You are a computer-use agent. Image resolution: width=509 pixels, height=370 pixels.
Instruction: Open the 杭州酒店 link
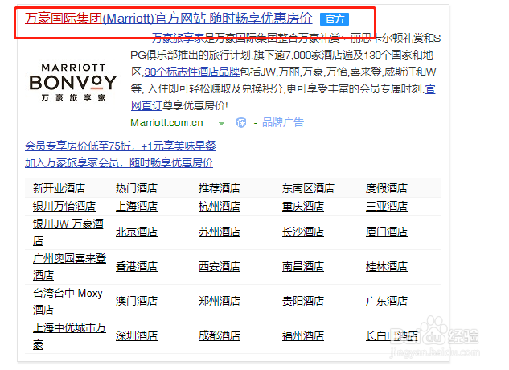220,206
